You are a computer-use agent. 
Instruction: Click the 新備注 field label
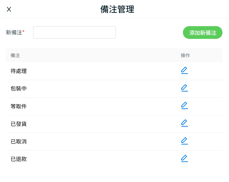point(14,32)
